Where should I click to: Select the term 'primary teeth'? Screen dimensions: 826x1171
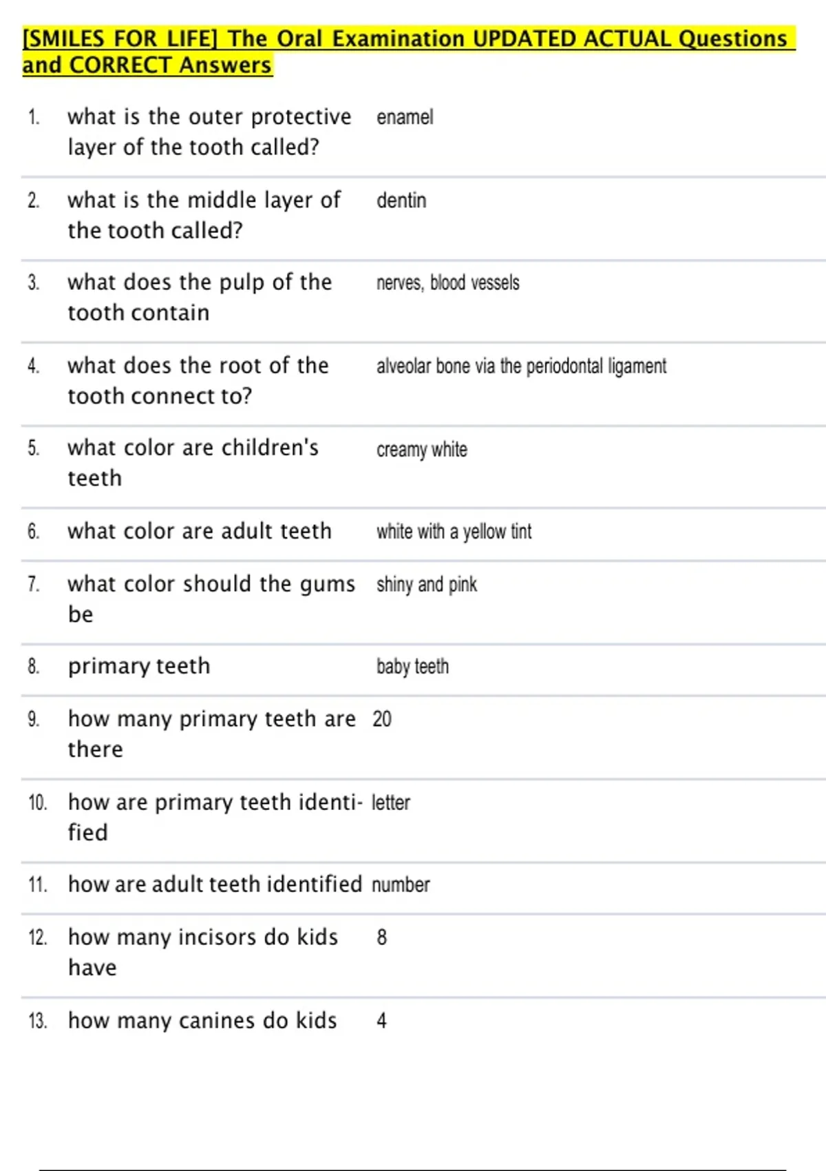coord(139,666)
